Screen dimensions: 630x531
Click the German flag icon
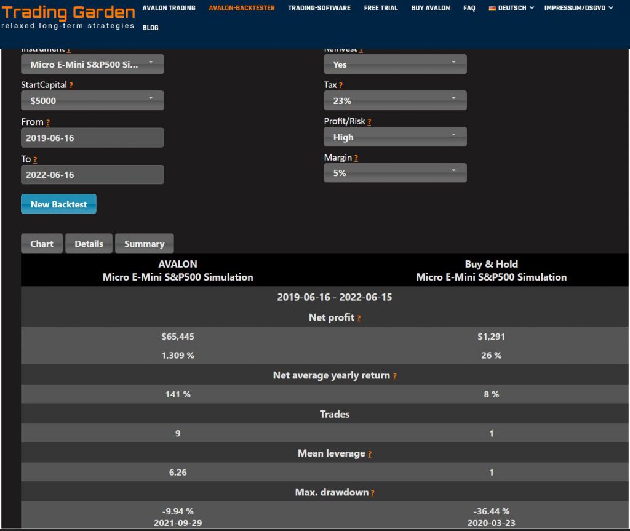(x=492, y=8)
